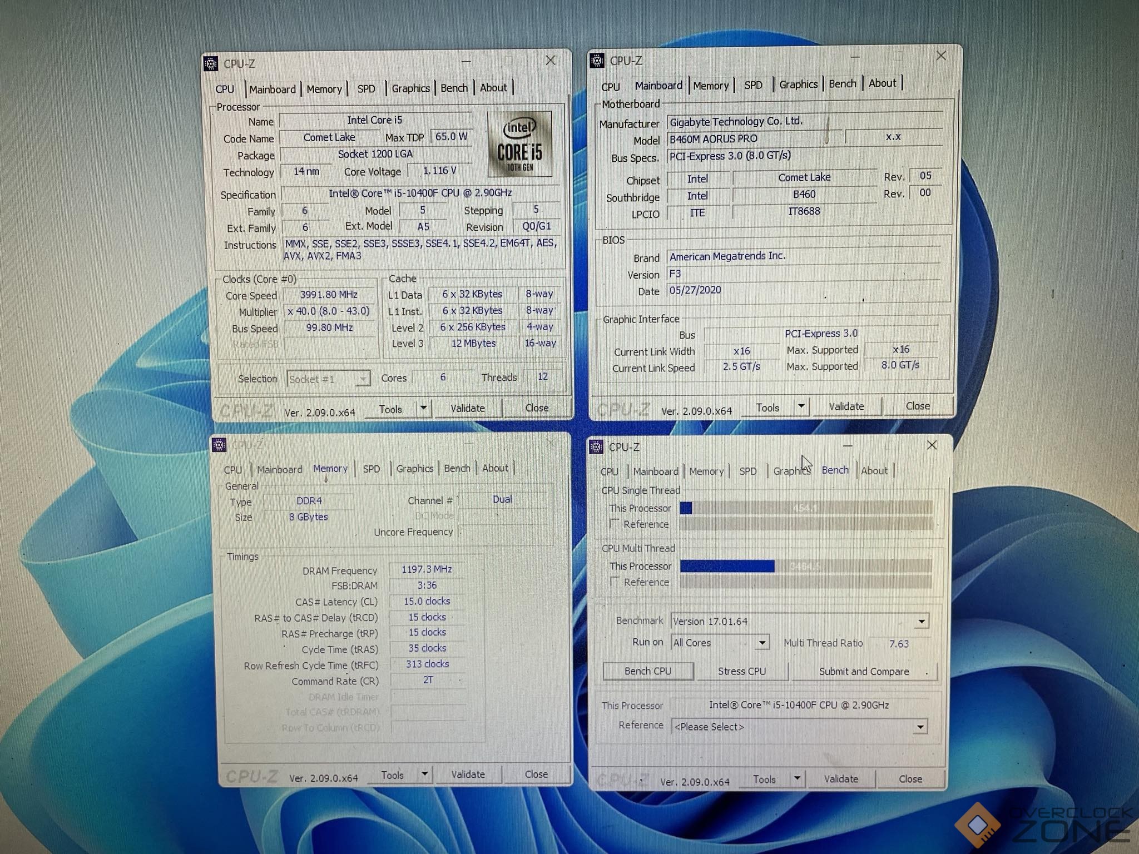Expand the Run on All Cores dropdown
Image resolution: width=1139 pixels, height=854 pixels.
(762, 643)
